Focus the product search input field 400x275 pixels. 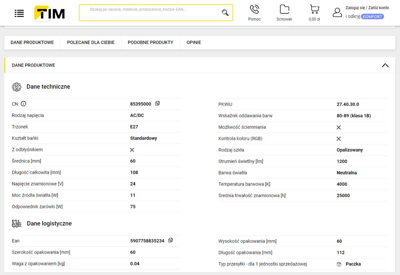149,12
